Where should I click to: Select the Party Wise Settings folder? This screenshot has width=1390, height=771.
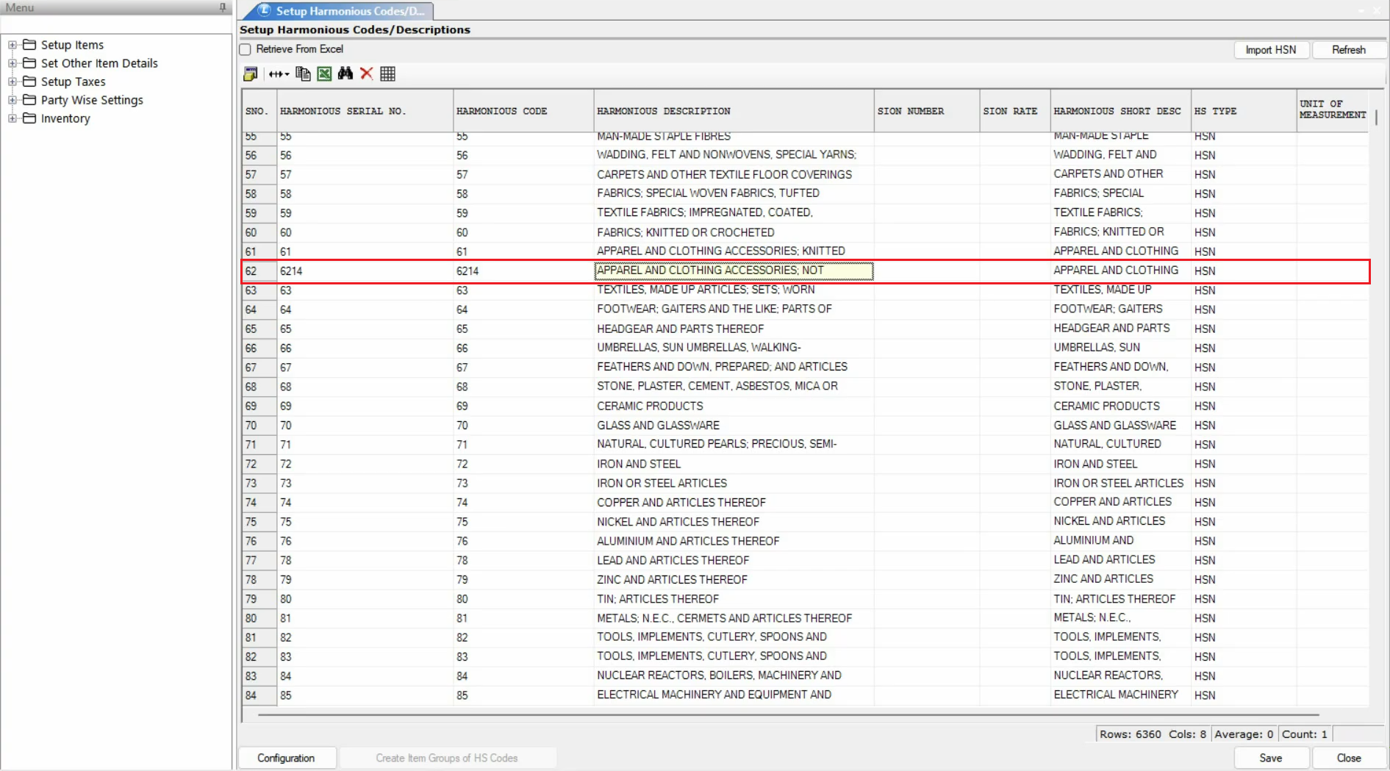(91, 100)
